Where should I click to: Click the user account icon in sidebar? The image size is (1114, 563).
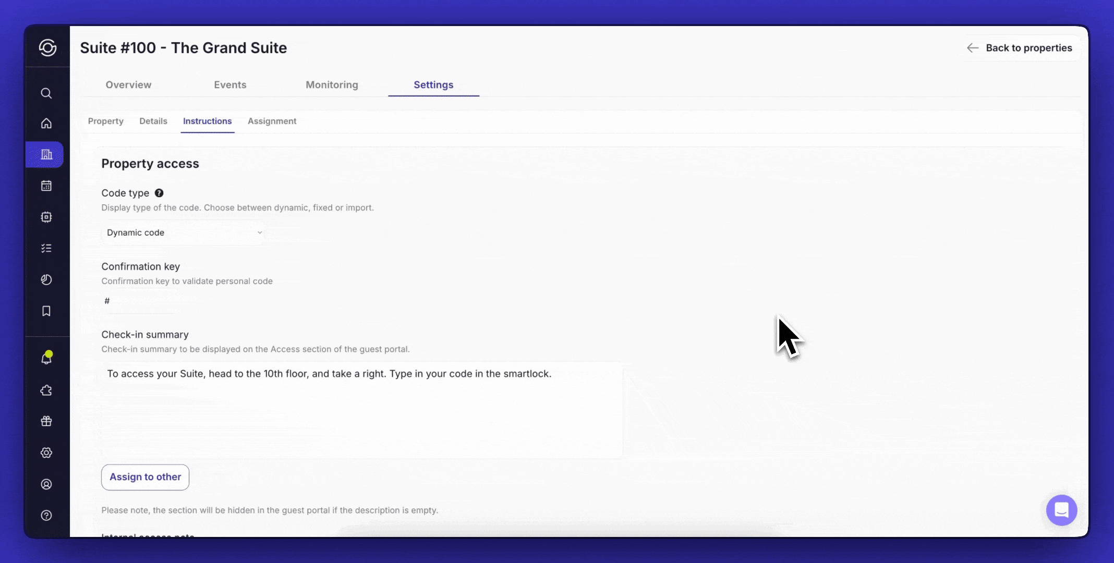click(x=46, y=484)
